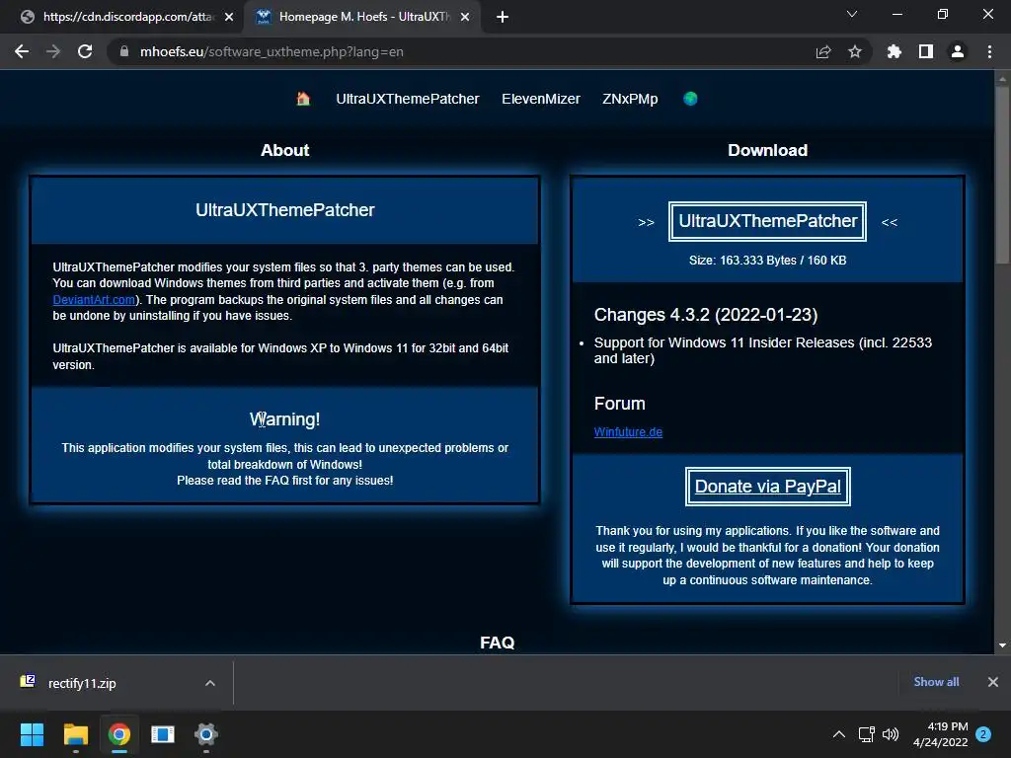
Task: Go back with the browser back arrow
Action: 22,51
